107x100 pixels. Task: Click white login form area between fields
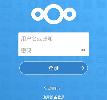(x=54, y=44)
